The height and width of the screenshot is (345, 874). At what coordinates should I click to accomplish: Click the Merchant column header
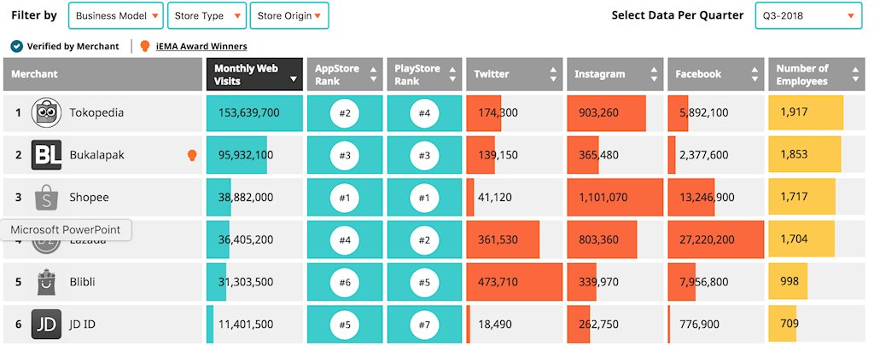point(102,74)
